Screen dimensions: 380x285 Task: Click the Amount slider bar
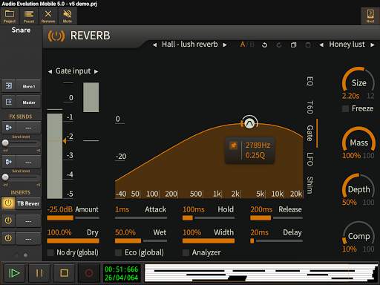coord(73,218)
